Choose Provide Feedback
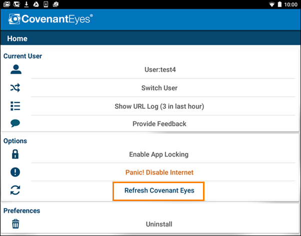 (x=159, y=124)
